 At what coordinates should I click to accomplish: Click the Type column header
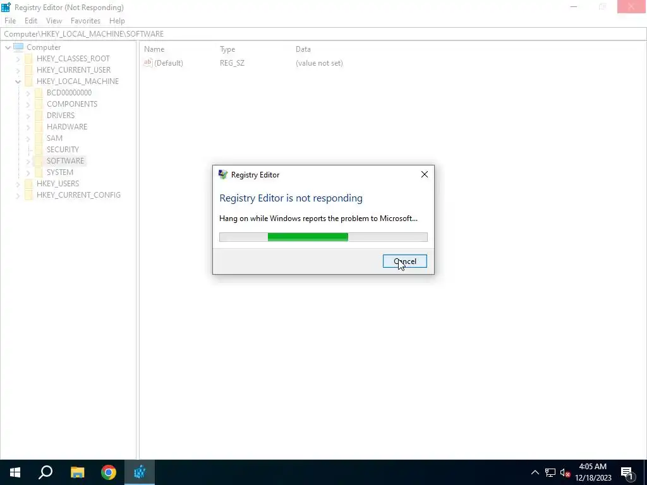tap(227, 49)
